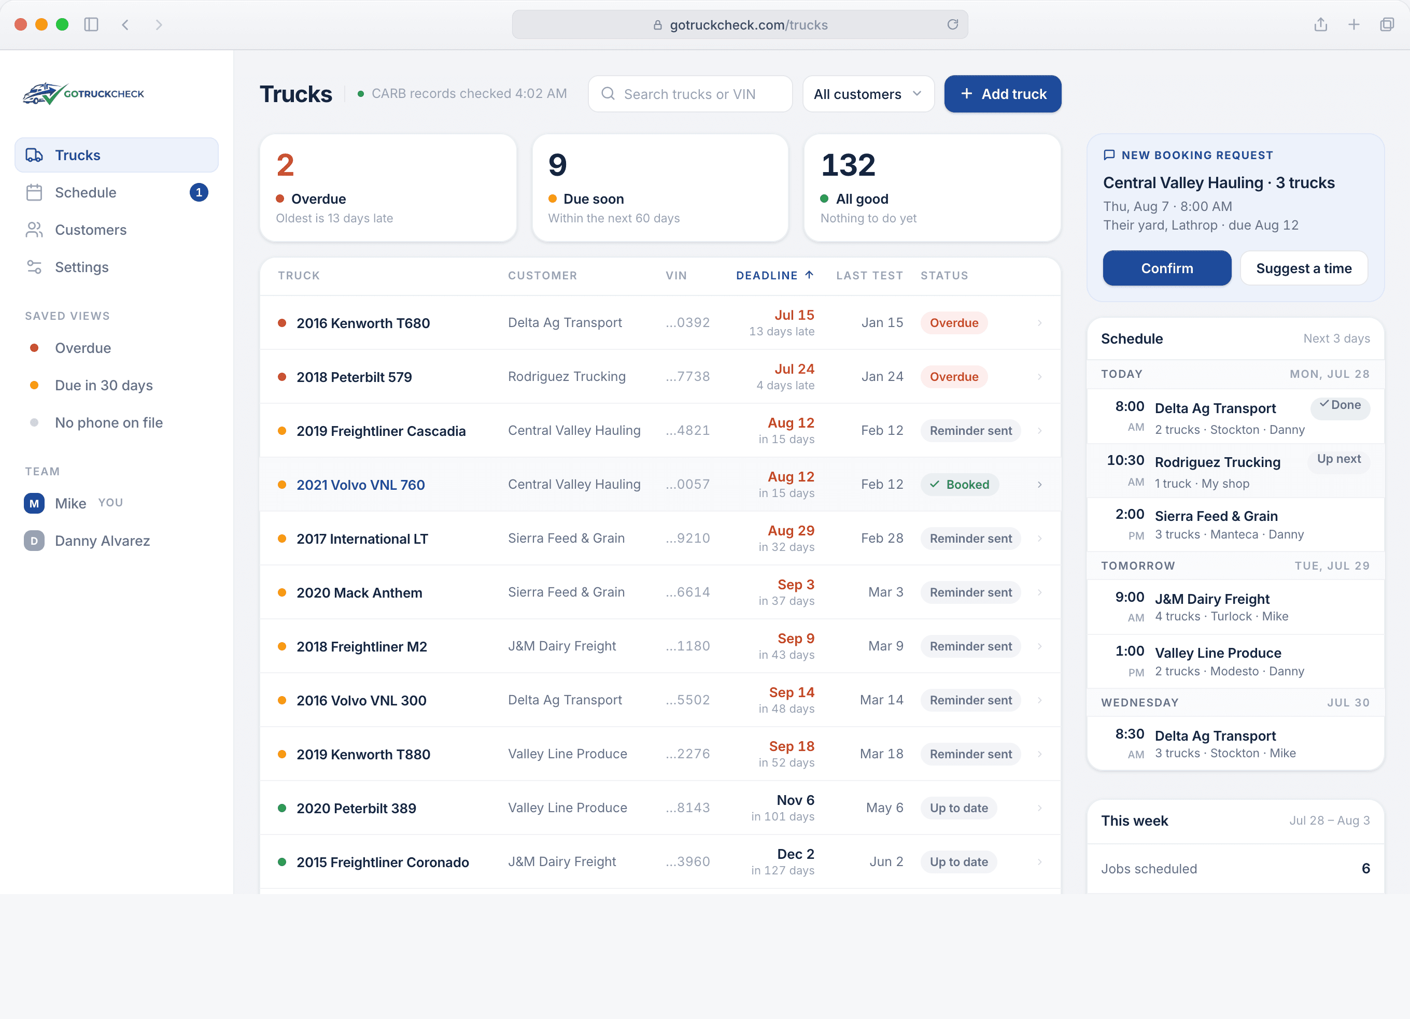
Task: Click Mike's team avatar
Action: click(34, 503)
